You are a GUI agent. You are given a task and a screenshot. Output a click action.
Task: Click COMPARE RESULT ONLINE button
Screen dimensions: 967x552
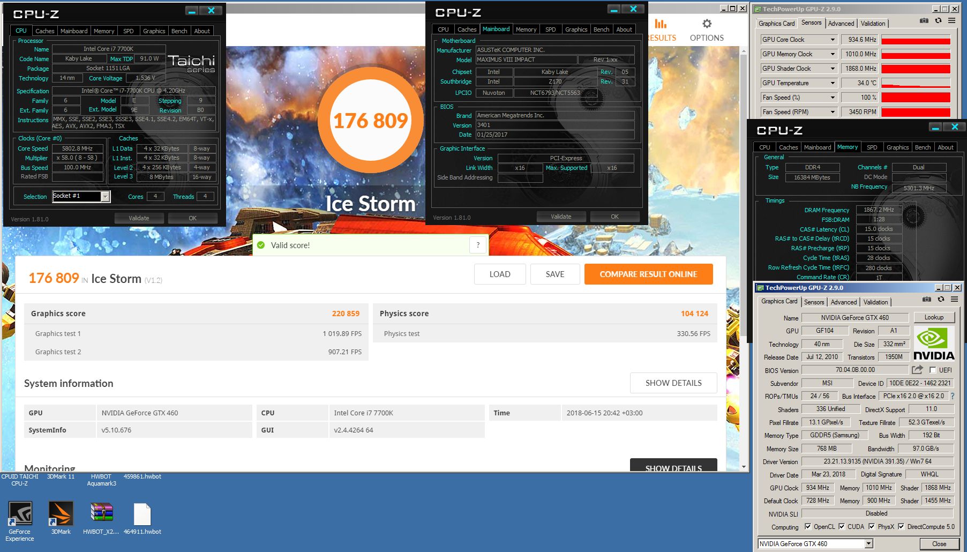click(x=648, y=274)
